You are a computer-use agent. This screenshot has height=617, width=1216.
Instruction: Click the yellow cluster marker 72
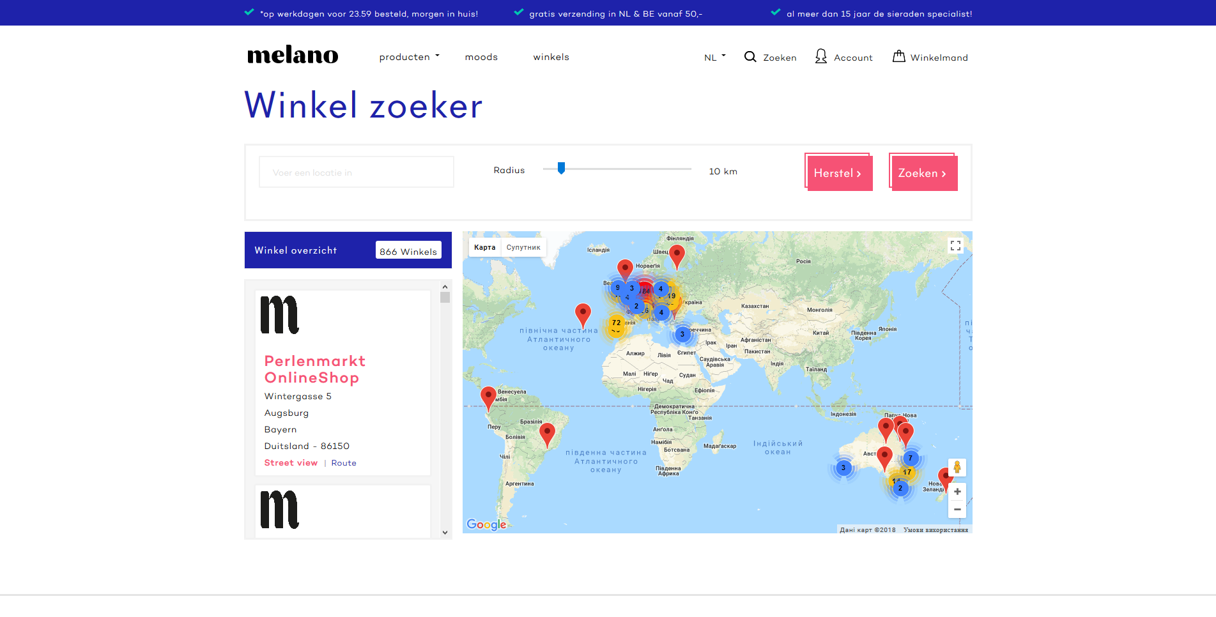(x=616, y=324)
